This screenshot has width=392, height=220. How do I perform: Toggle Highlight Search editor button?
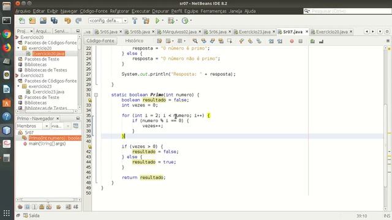pyautogui.click(x=221, y=41)
